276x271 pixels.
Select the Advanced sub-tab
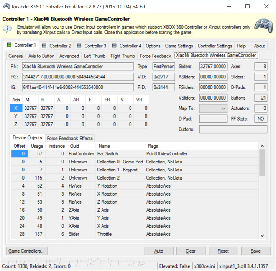coord(69,56)
